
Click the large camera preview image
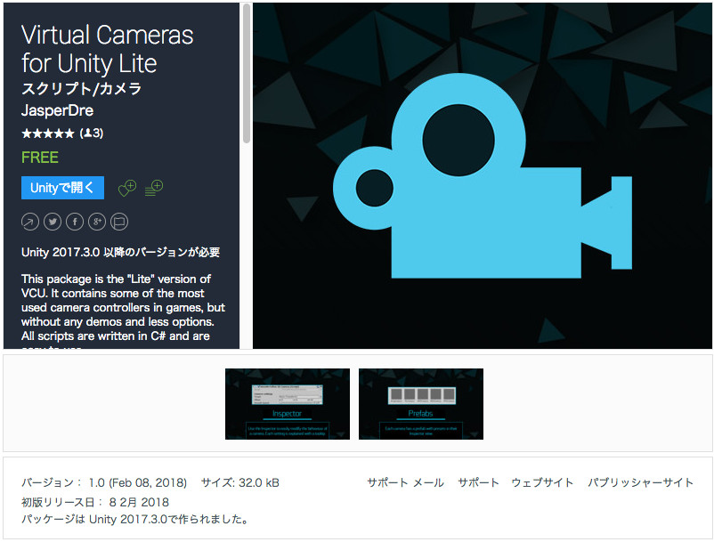point(483,175)
